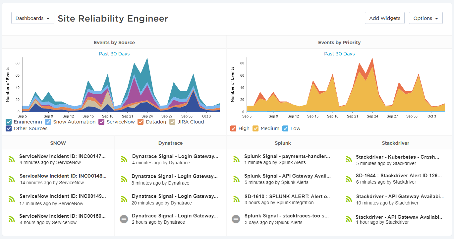Open ServiceNow Incident ID INC00147 event
The image size is (454, 239).
(x=63, y=156)
